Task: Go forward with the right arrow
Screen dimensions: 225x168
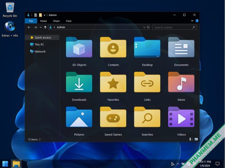Action: click(35, 27)
